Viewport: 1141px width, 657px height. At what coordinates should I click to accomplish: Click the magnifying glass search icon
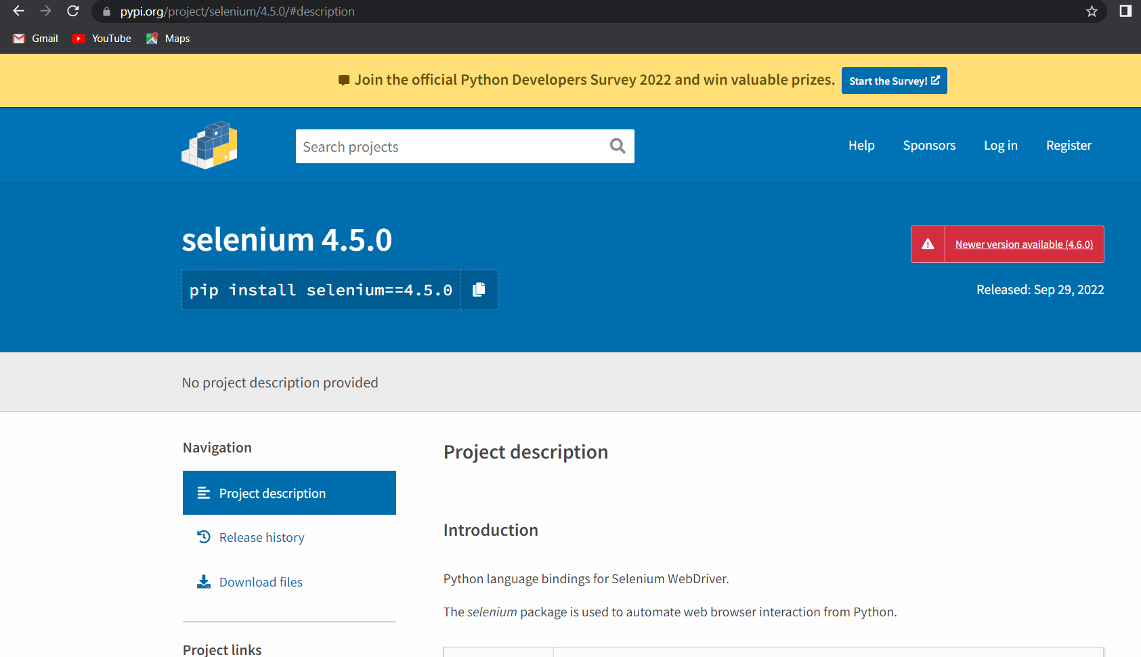[617, 146]
